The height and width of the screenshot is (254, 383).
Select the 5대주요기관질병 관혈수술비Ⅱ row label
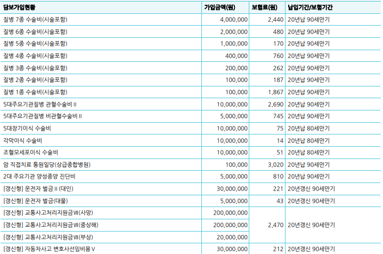pos(40,105)
